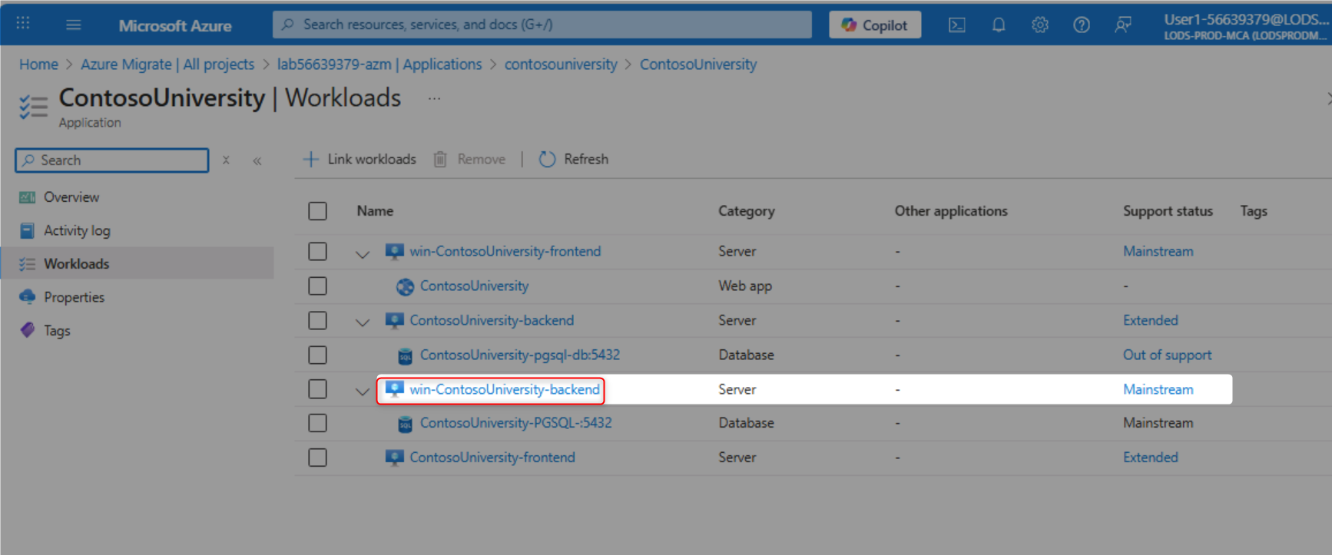Open Cloud Shell from the top bar
Image resolution: width=1332 pixels, height=555 pixels.
click(x=957, y=25)
